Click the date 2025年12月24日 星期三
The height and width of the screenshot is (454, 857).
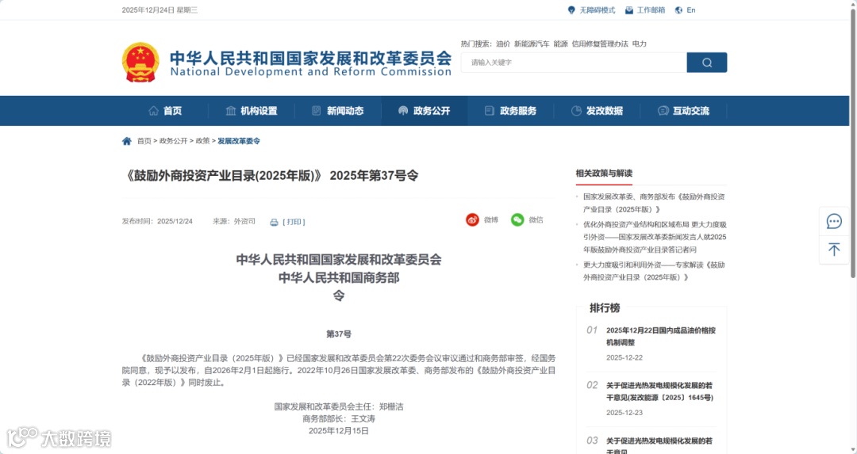159,10
